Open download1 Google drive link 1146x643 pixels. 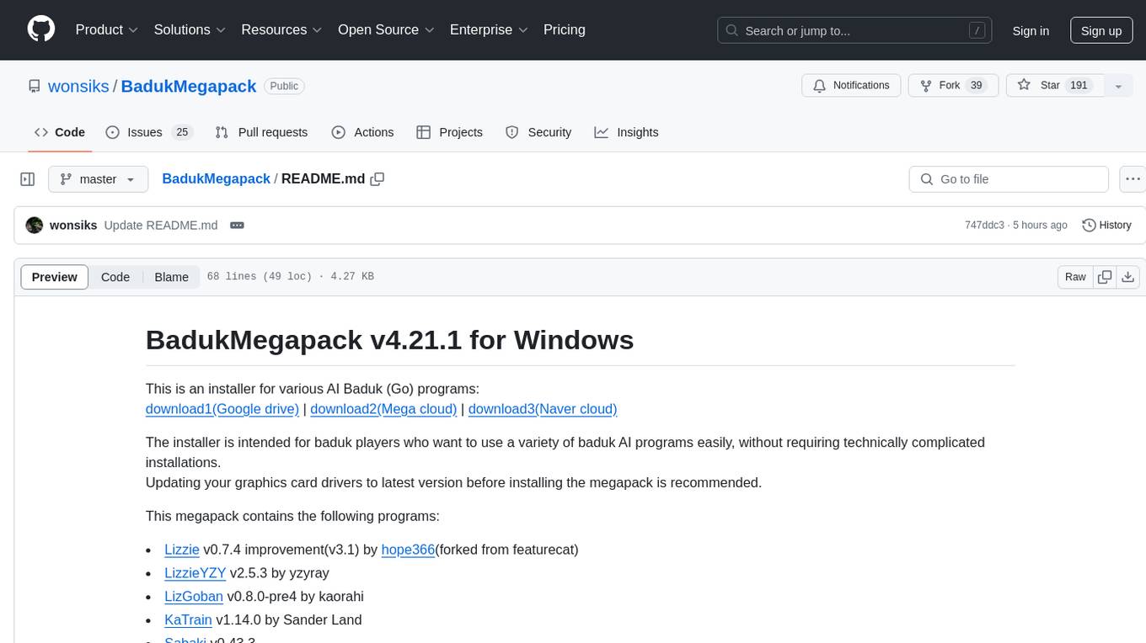coord(222,409)
